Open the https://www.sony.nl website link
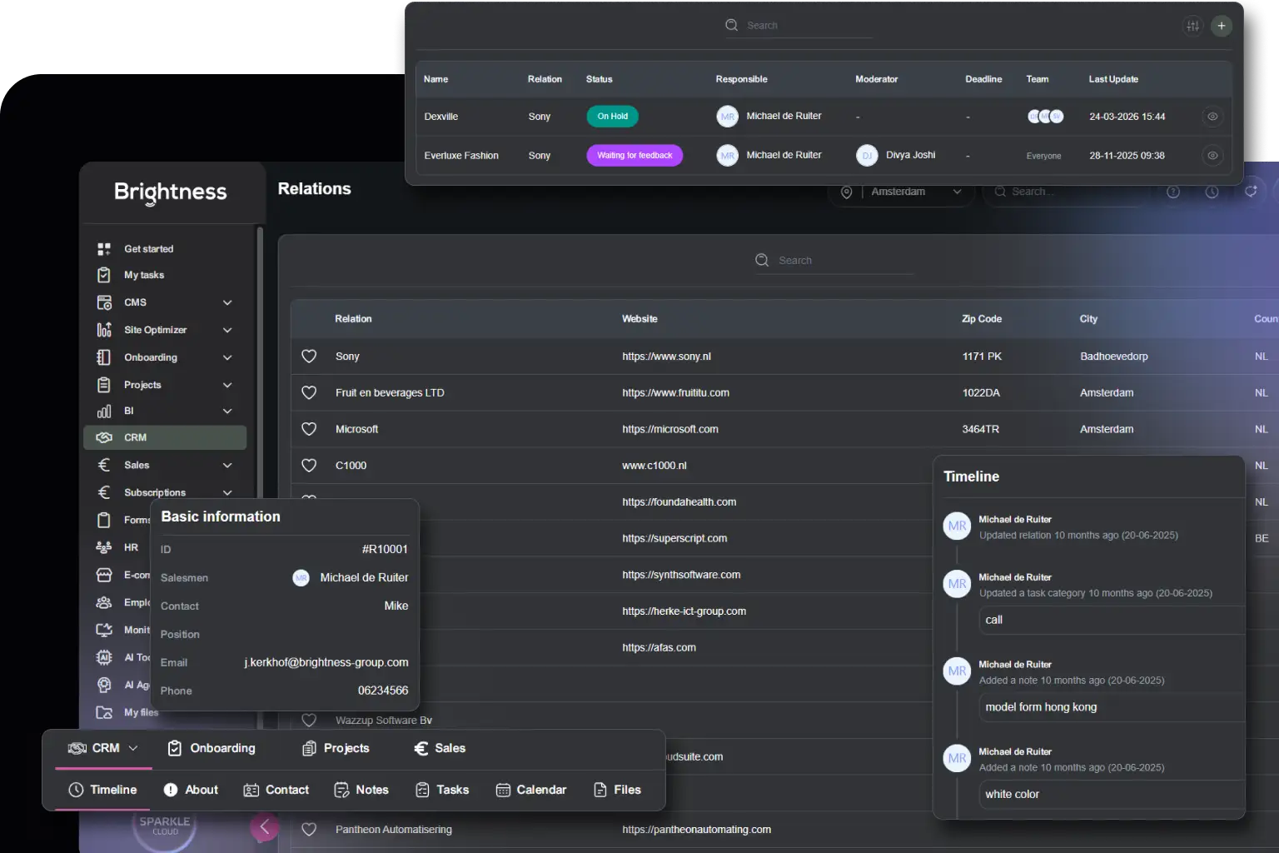The image size is (1279, 853). [x=666, y=357]
